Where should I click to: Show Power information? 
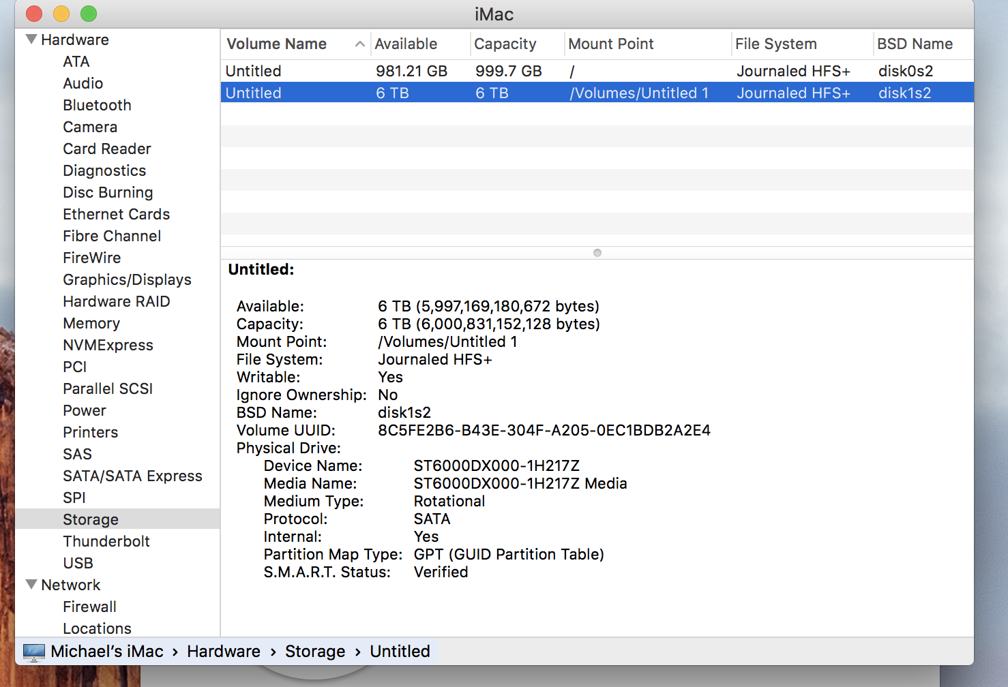85,410
